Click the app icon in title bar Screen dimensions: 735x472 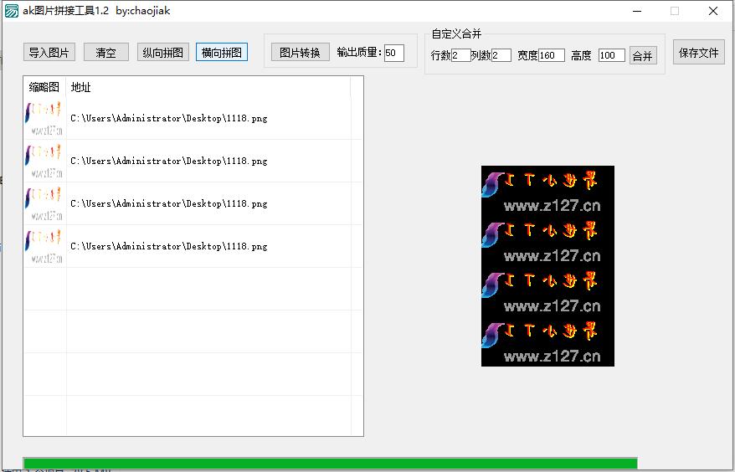(11, 11)
